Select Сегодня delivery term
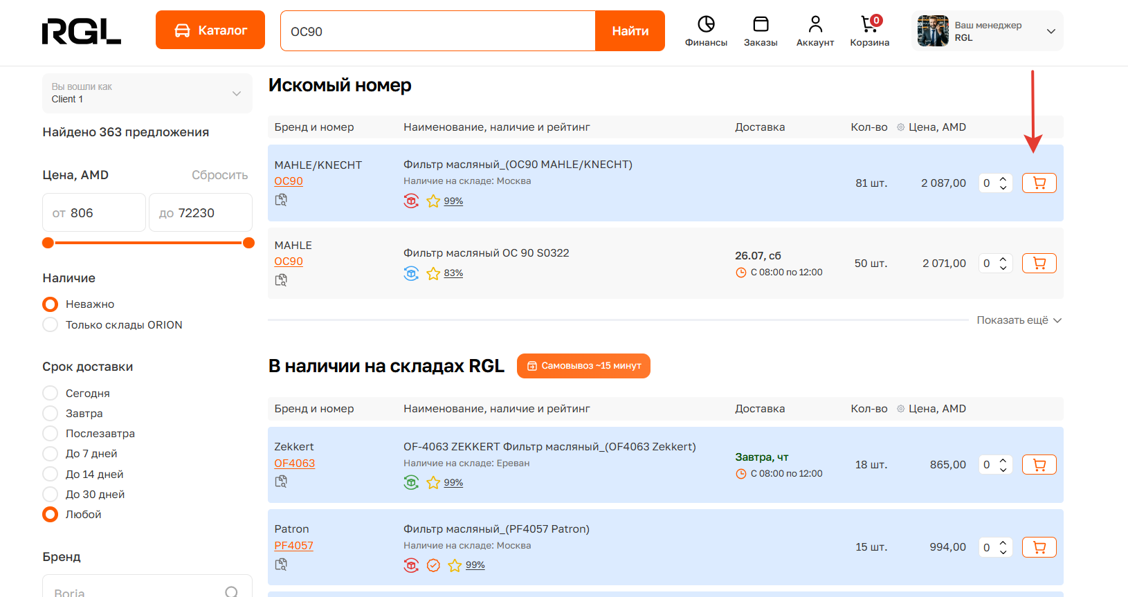Screen dimensions: 1128x597 tap(50, 393)
